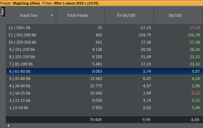Select the 41-60 bb row
This screenshot has width=203, height=128.
(105, 78)
